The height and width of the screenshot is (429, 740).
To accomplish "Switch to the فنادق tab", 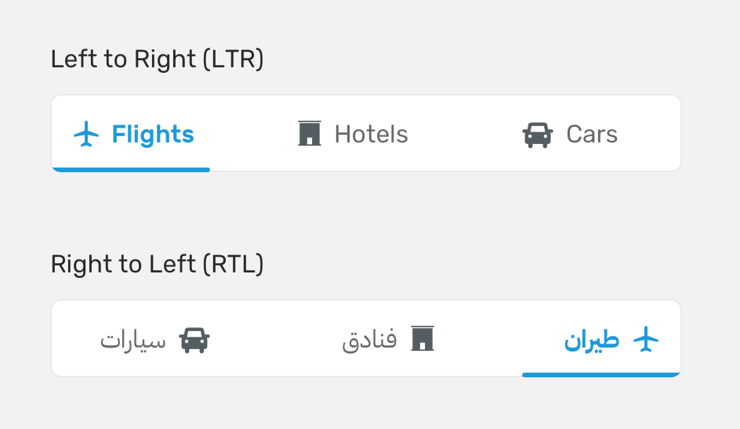I will pos(370,341).
